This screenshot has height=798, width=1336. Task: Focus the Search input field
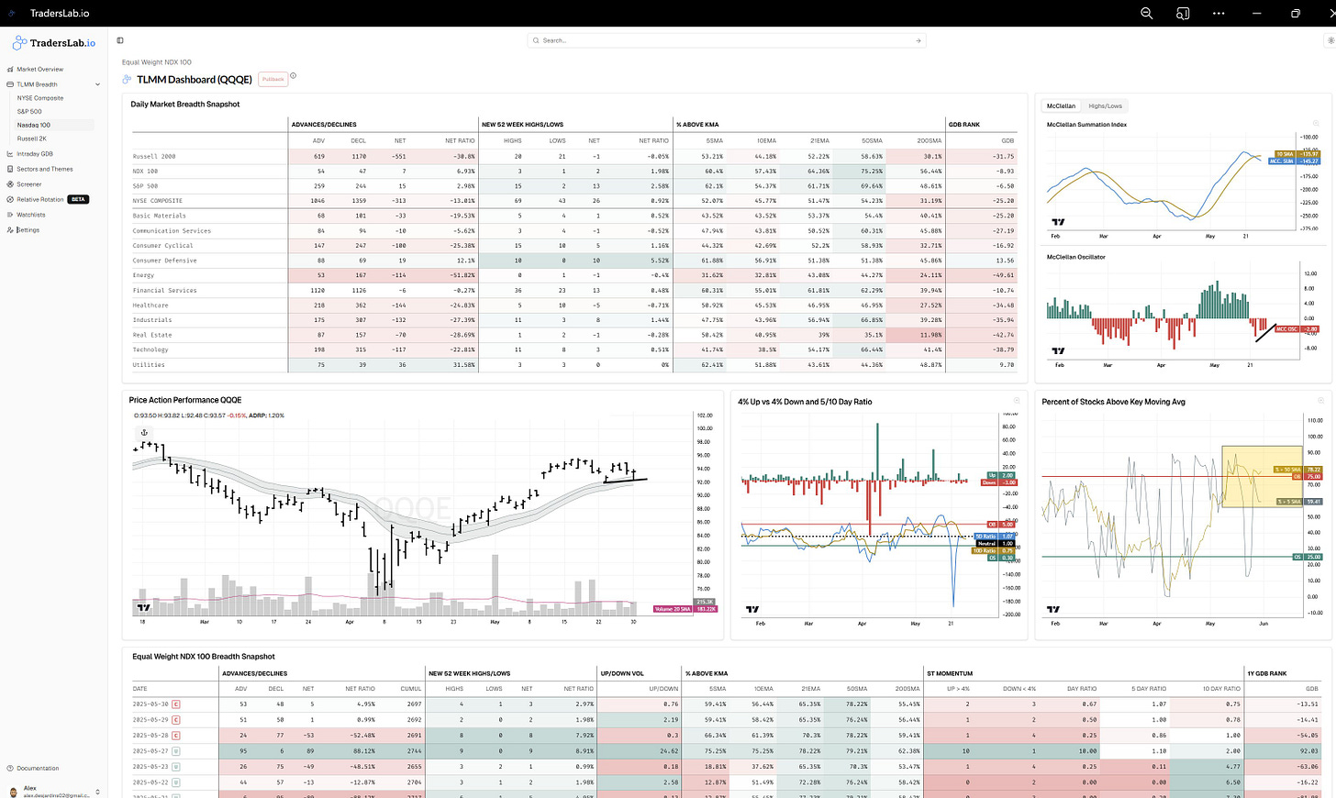727,40
